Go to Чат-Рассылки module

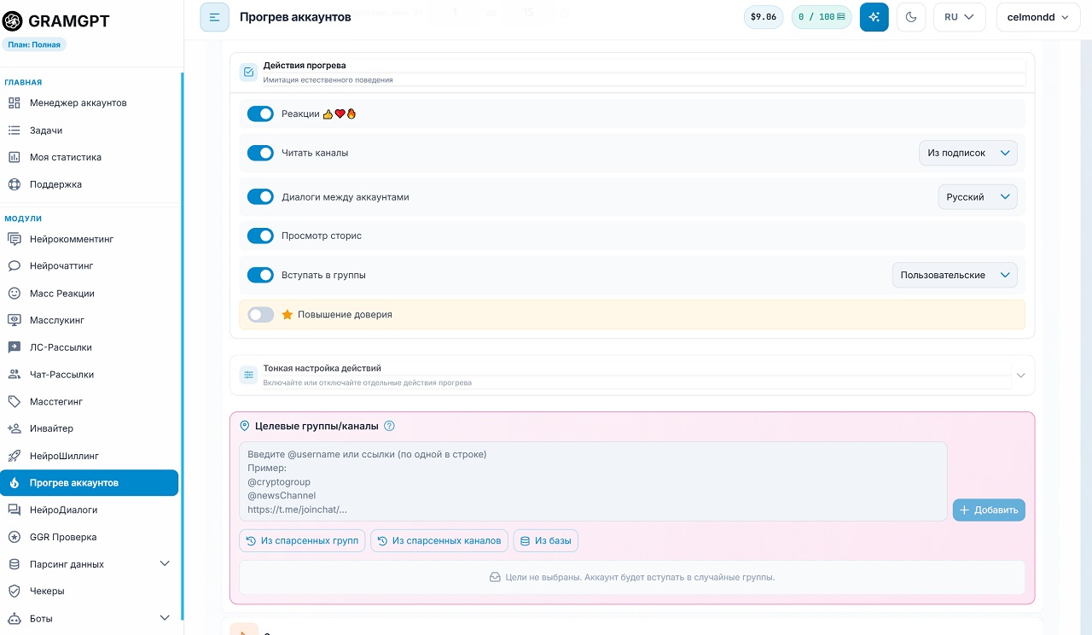point(90,375)
